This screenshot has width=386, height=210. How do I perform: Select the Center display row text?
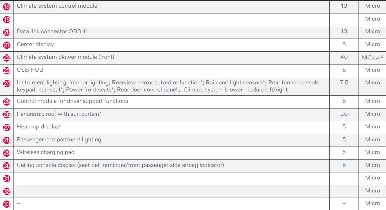35,44
